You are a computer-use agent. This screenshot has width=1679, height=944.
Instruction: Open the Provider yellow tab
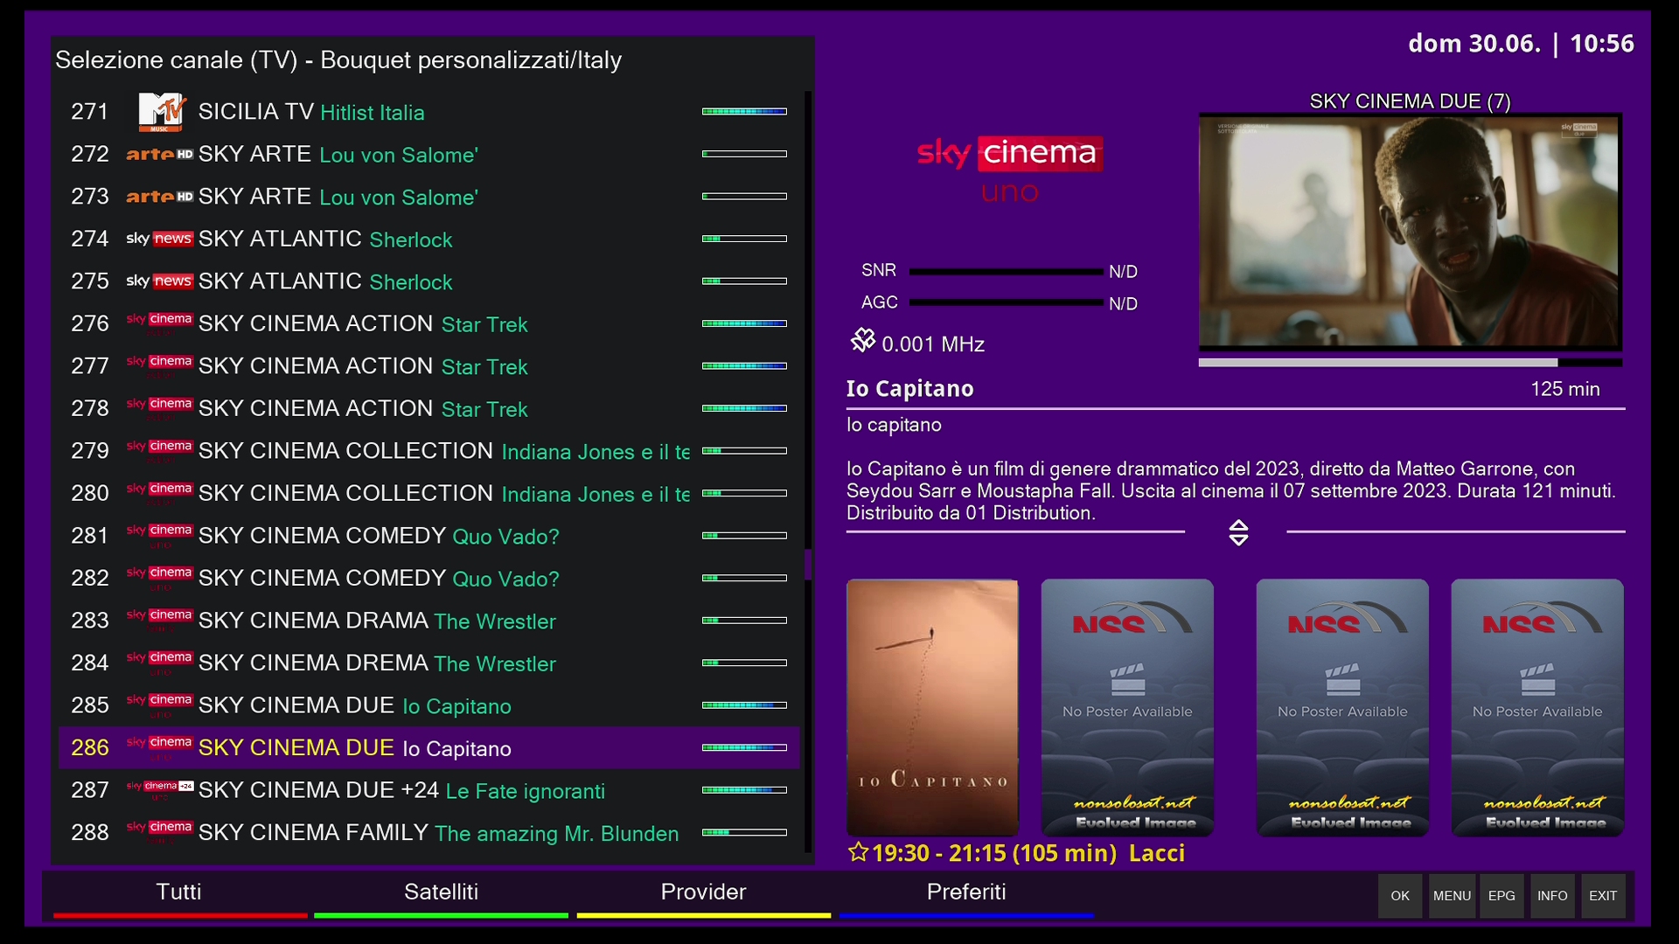click(703, 893)
